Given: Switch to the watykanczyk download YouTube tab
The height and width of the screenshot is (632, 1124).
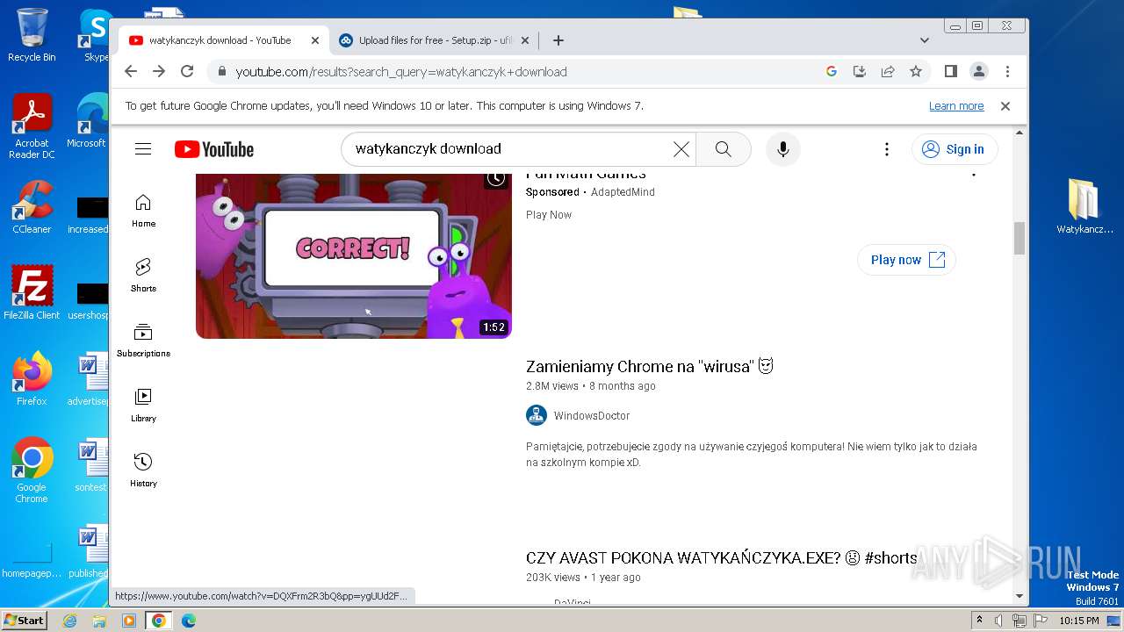Looking at the screenshot, I should point(220,40).
